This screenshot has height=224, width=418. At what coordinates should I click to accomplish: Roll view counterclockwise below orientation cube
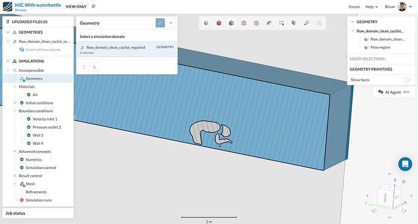tap(374, 211)
